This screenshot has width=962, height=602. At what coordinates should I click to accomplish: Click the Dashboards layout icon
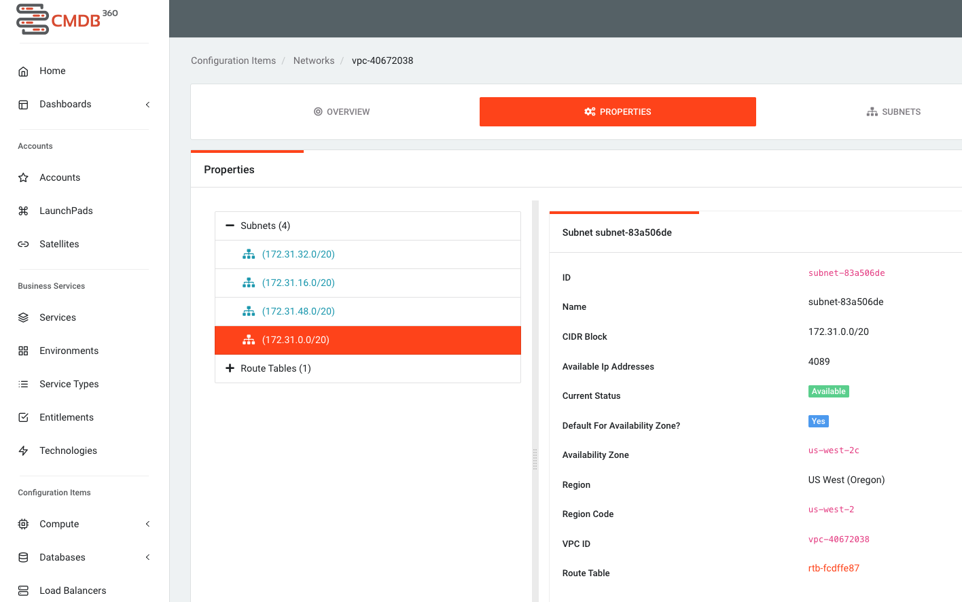pos(23,105)
